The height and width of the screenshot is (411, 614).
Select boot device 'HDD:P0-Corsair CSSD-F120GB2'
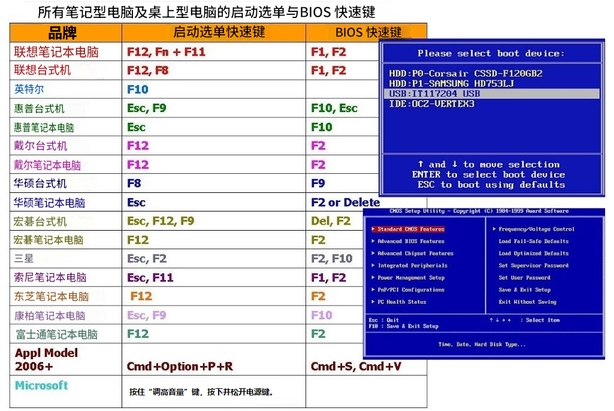pyautogui.click(x=465, y=73)
